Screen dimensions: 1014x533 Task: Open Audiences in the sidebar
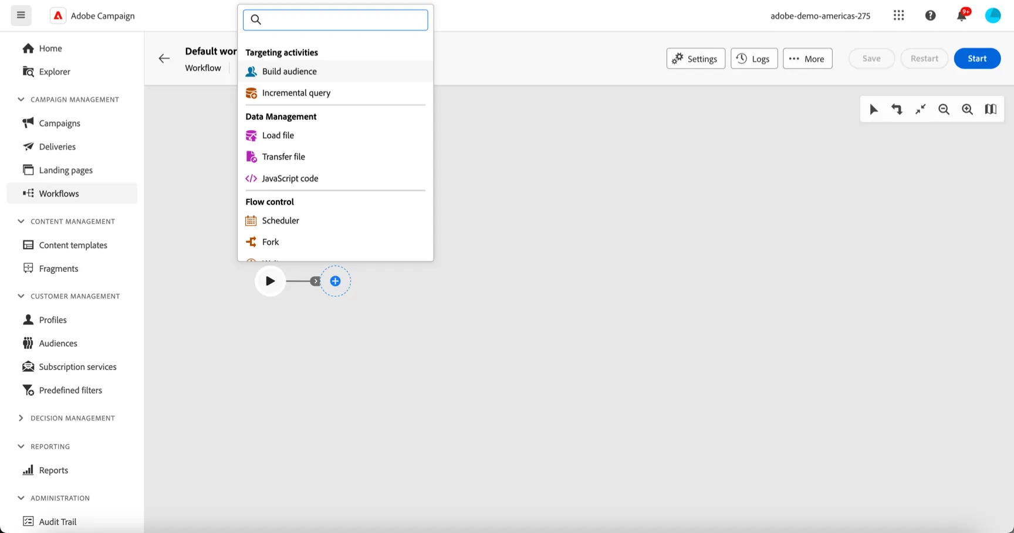[72, 343]
